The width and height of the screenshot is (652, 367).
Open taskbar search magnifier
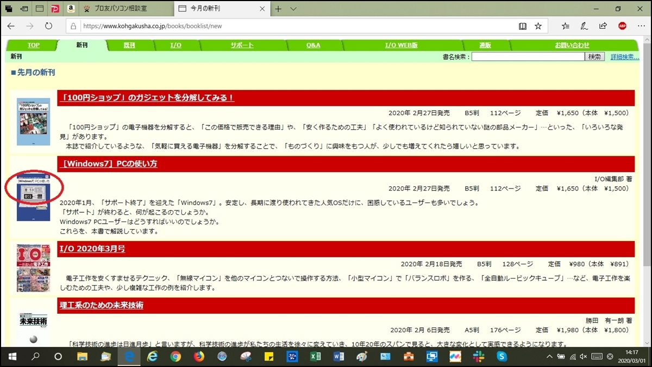(36, 357)
